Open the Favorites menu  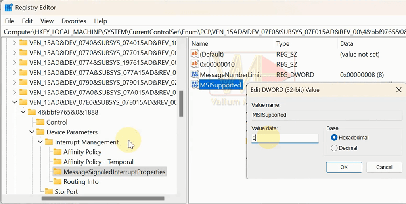74,21
